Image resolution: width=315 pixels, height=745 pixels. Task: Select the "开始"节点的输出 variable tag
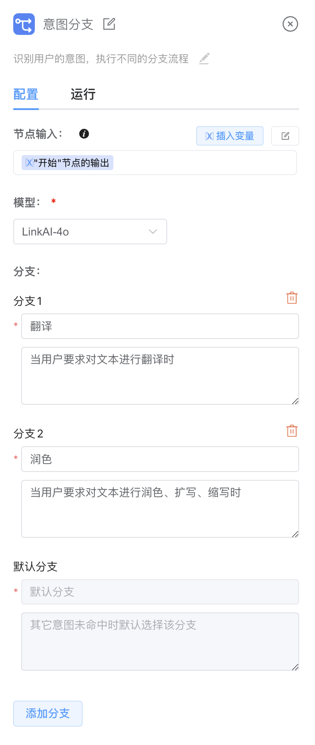coord(67,163)
